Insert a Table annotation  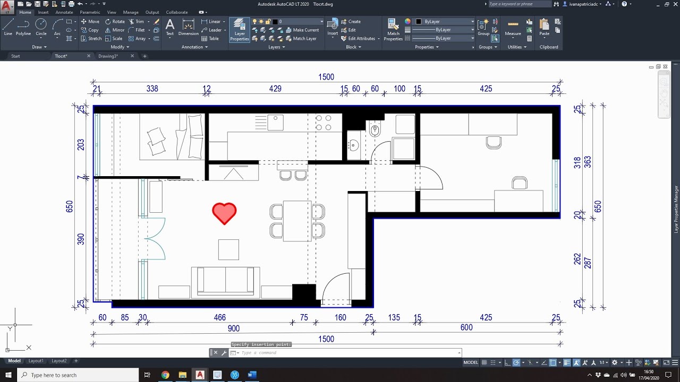point(210,39)
